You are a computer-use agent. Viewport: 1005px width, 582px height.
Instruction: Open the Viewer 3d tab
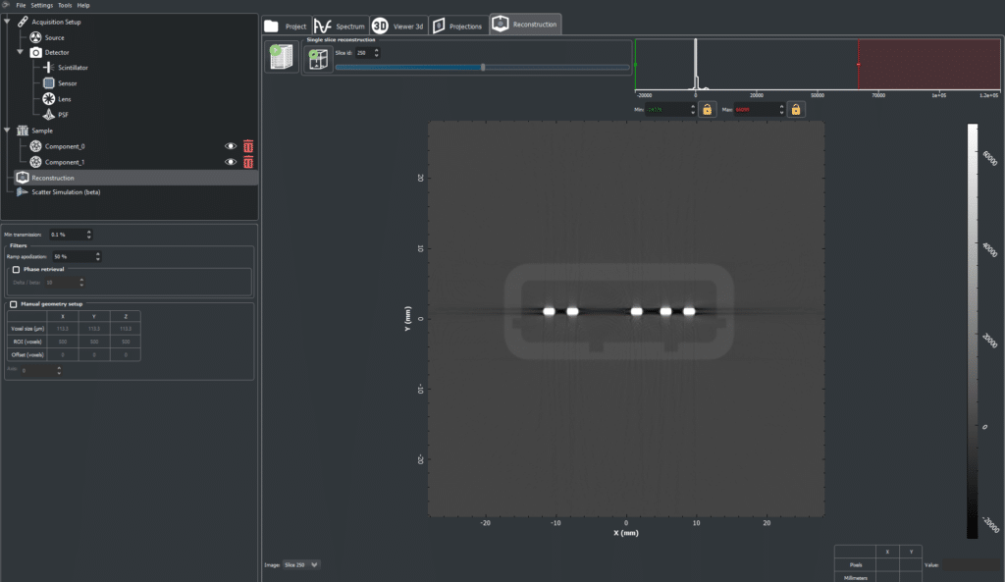398,26
